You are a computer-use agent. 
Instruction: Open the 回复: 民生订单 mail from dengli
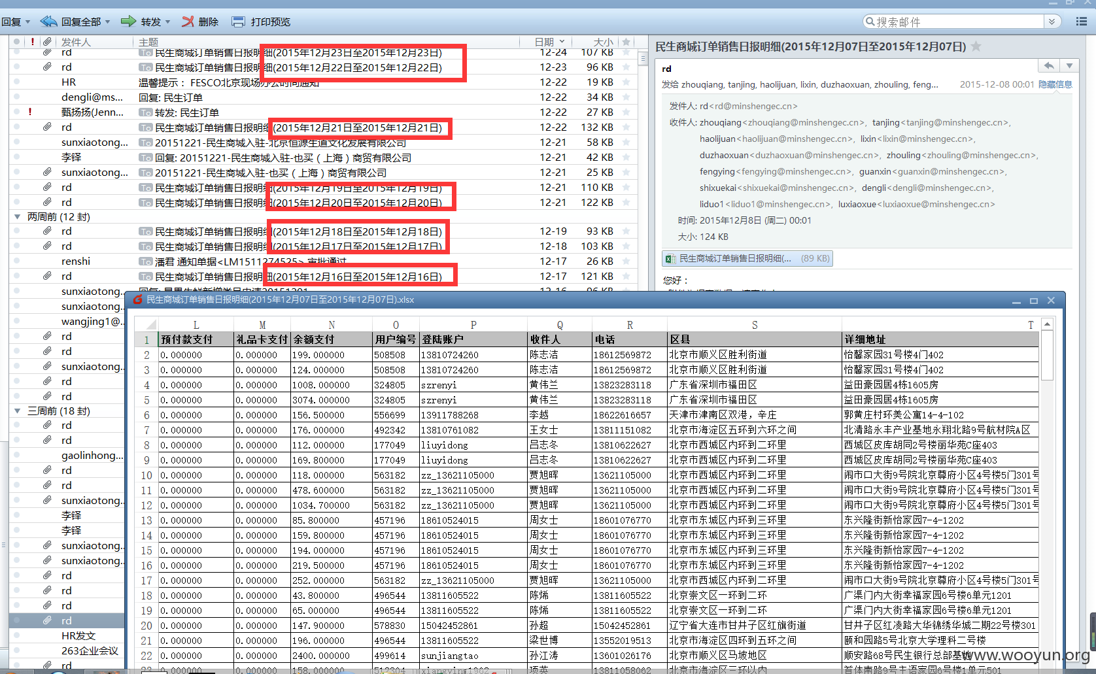pyautogui.click(x=171, y=97)
